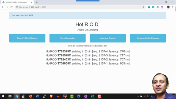Open the Windows Start menu

coord(3,96)
